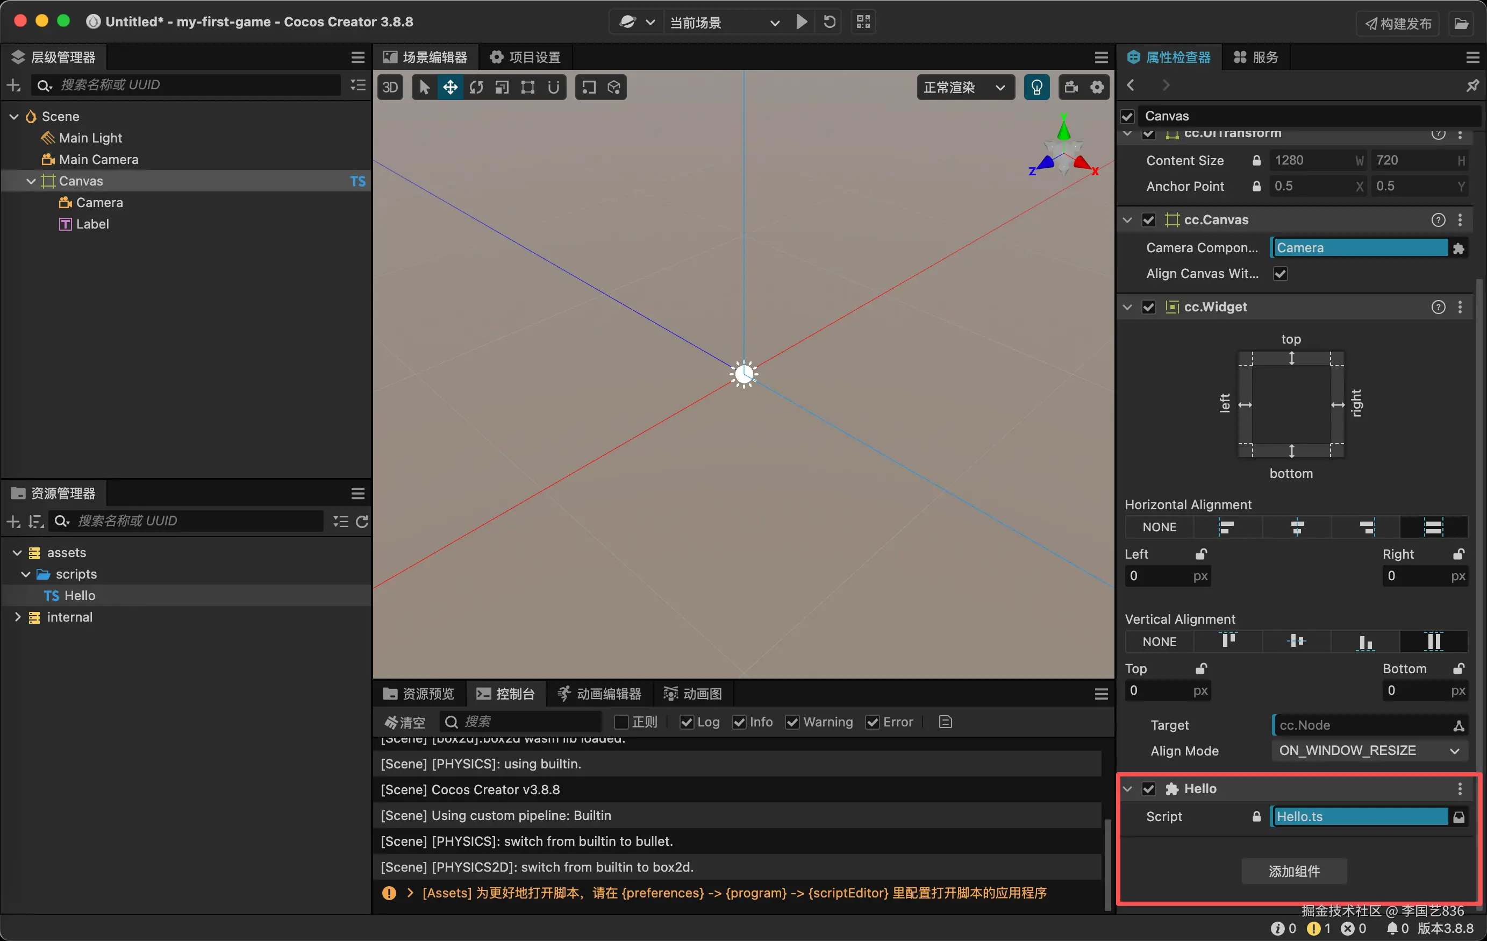
Task: Select the rect transform tool
Action: (x=528, y=87)
